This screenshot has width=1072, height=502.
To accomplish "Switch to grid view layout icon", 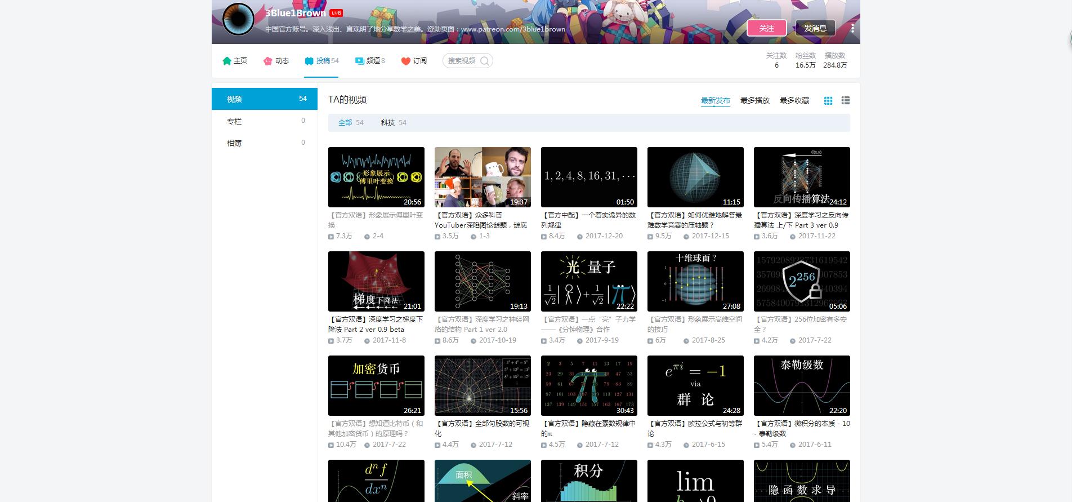I will 828,100.
